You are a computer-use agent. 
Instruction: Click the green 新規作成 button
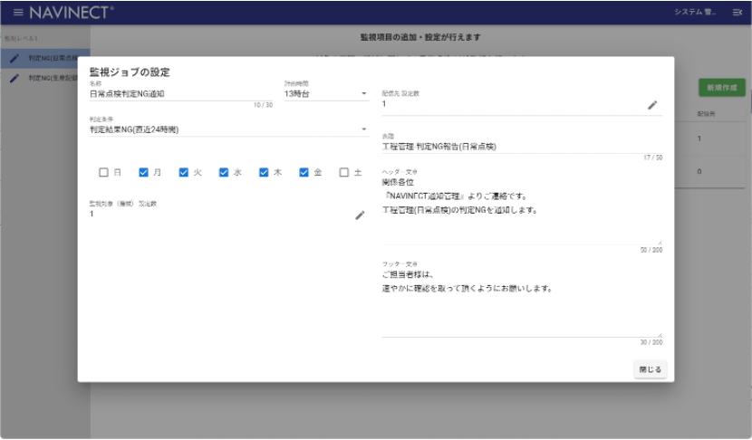(x=722, y=88)
